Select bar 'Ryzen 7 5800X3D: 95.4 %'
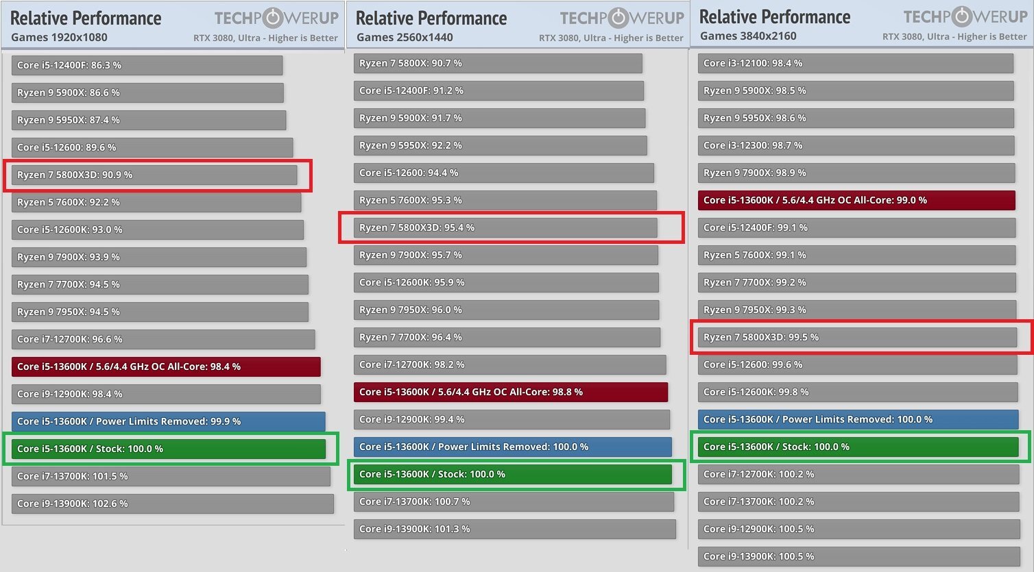The width and height of the screenshot is (1034, 572). point(505,227)
